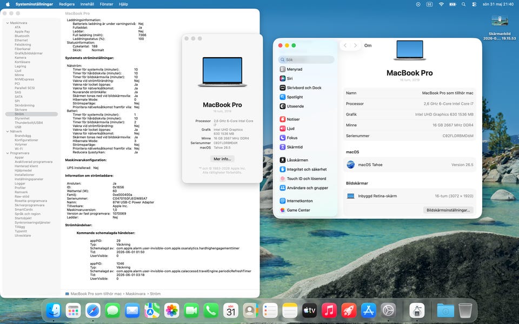This screenshot has width=519, height=324.
Task: Open Notes from the Dock
Action: (290, 310)
